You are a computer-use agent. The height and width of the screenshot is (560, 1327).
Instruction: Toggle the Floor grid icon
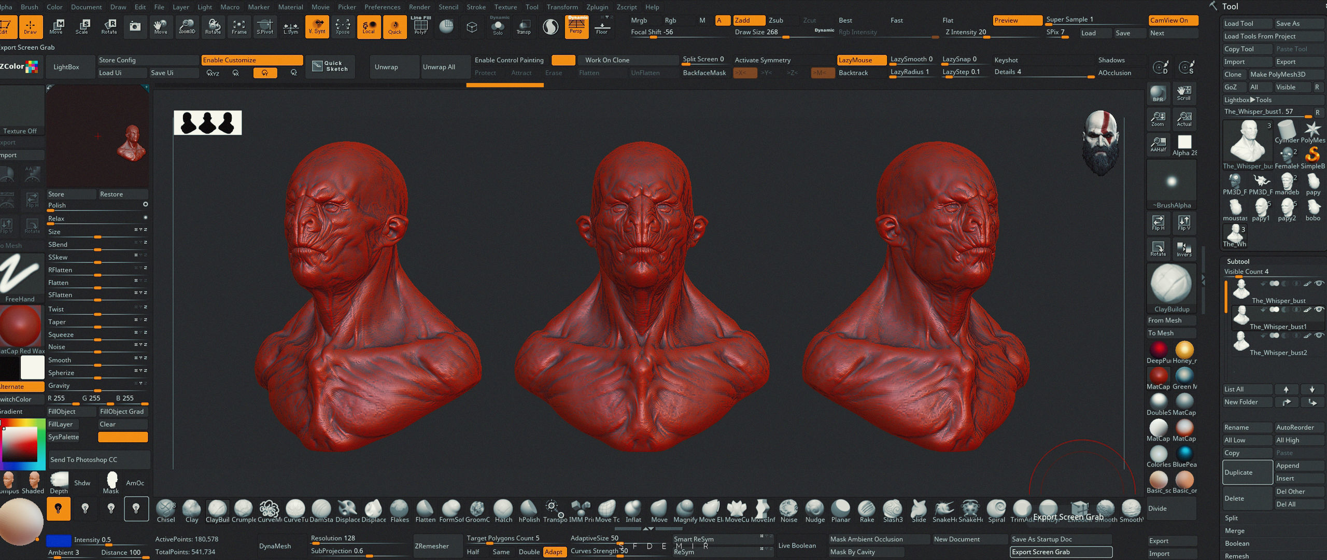click(x=602, y=26)
